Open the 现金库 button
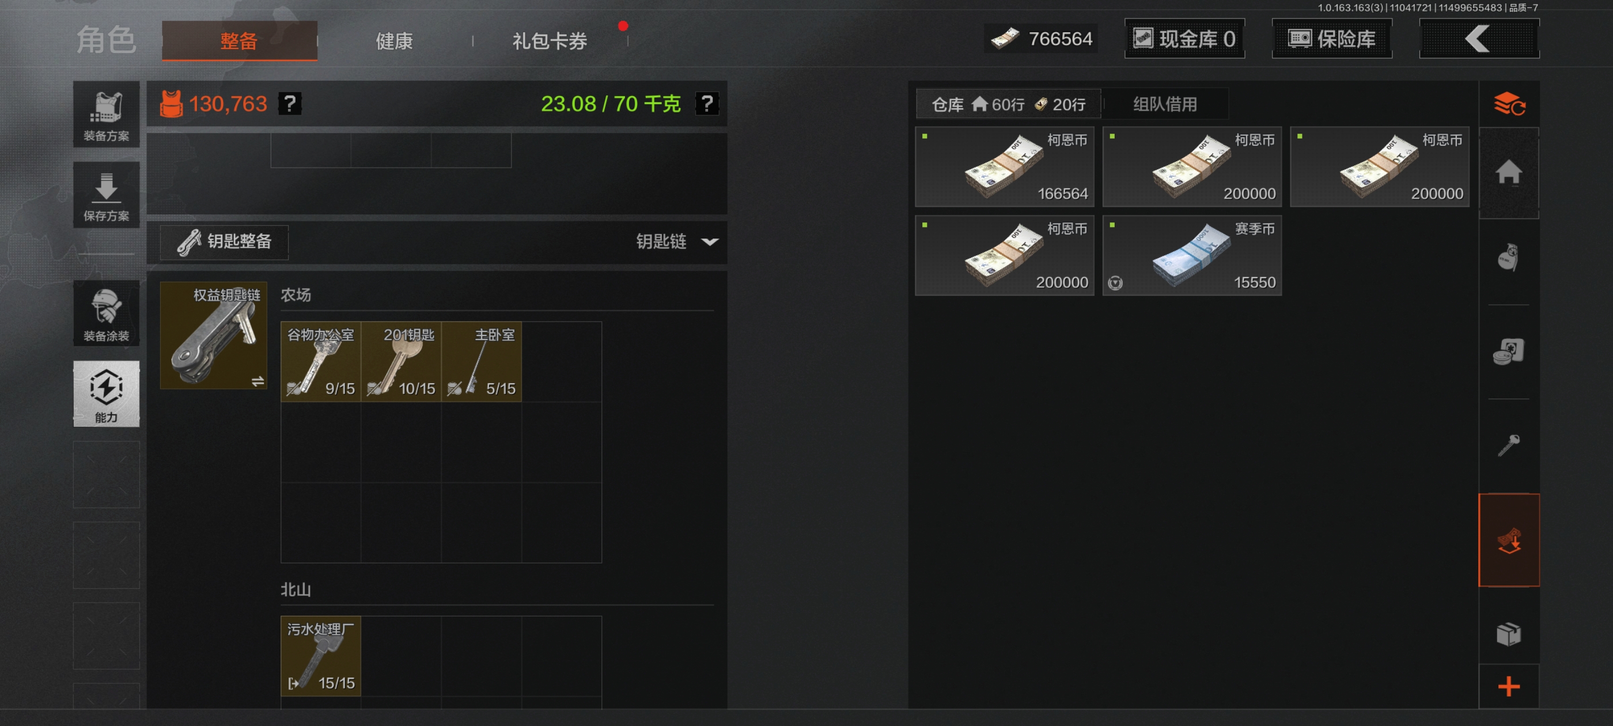Image resolution: width=1613 pixels, height=726 pixels. point(1185,39)
